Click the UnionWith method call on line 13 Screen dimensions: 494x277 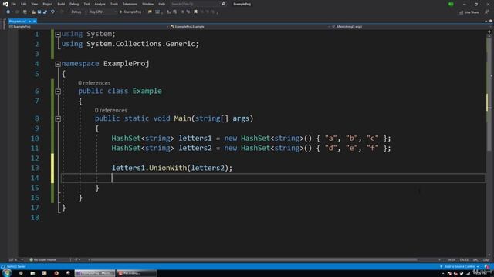point(168,168)
